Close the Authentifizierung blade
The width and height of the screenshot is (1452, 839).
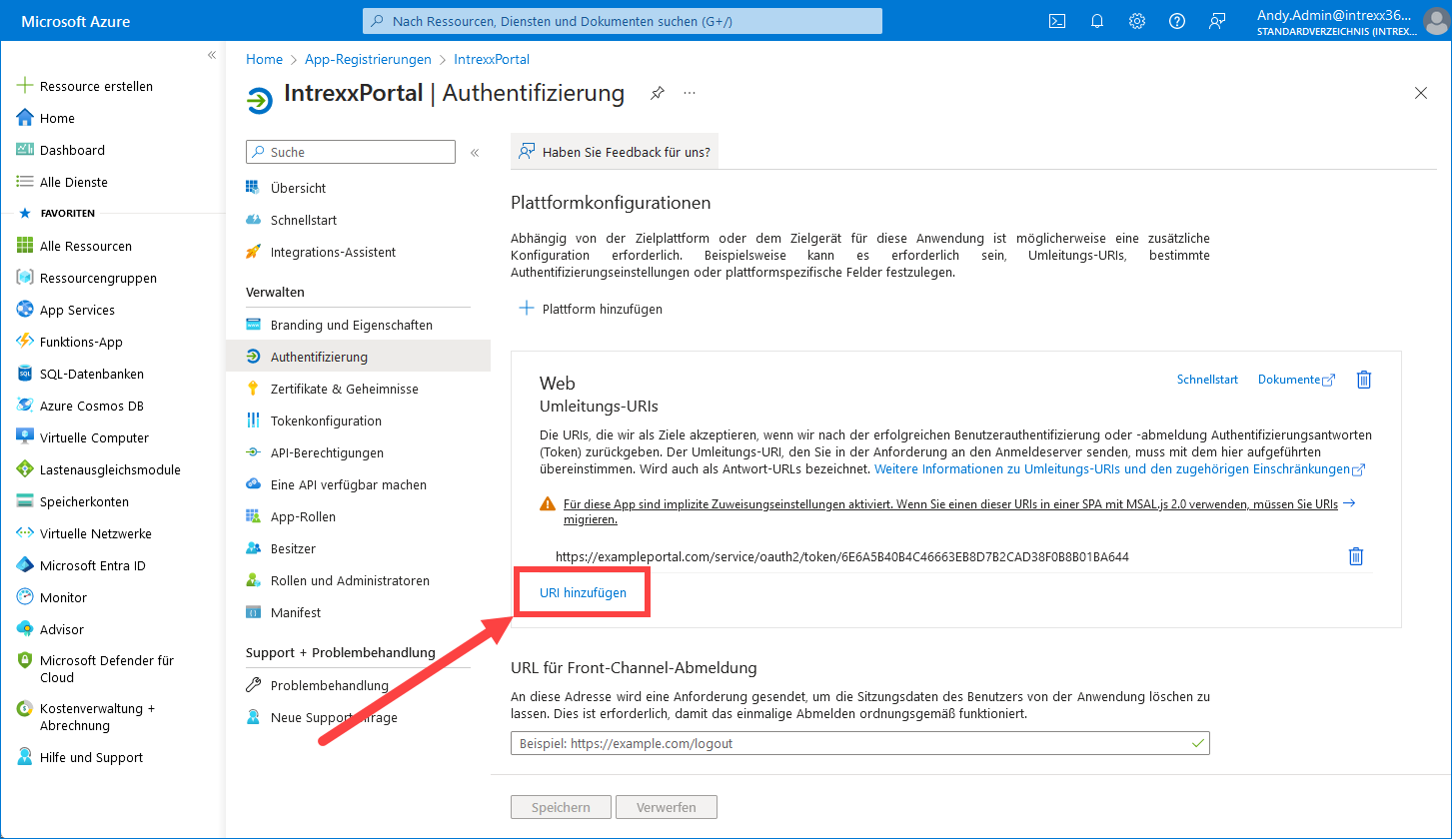[1421, 93]
